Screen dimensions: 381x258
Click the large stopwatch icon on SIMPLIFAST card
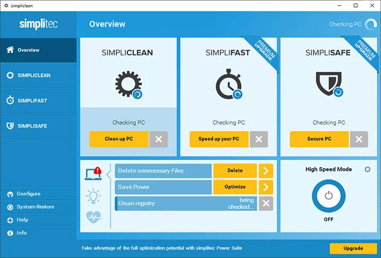point(229,84)
